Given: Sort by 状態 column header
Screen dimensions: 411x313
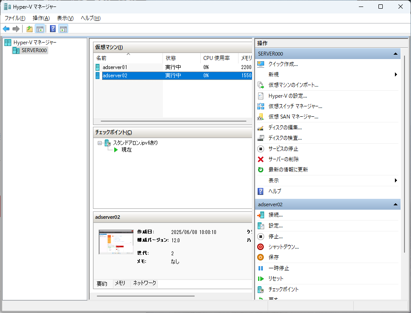Looking at the screenshot, I should (182, 58).
